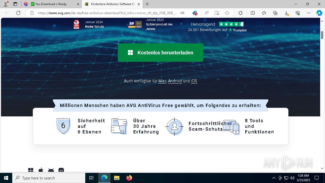Click the 8 Tools und Funktionen text
The image size is (325, 183).
click(x=259, y=126)
